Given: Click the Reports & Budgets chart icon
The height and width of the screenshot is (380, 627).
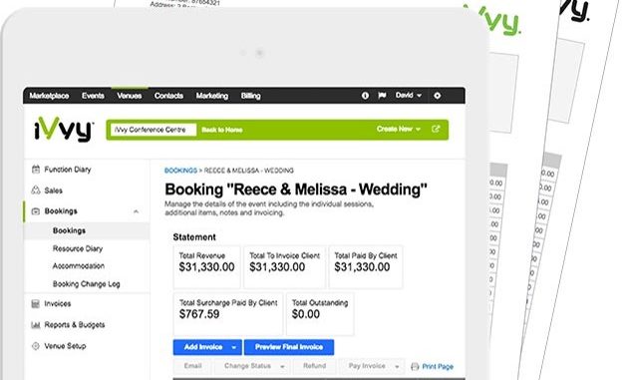Looking at the screenshot, I should (36, 325).
